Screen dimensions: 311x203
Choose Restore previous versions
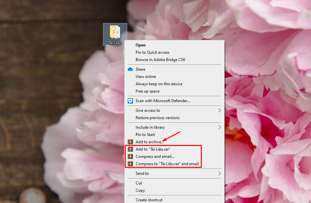tap(157, 118)
